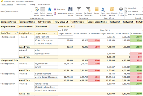Enable the Print Data Headers checkbox
143x96 pixels.
click(126, 15)
